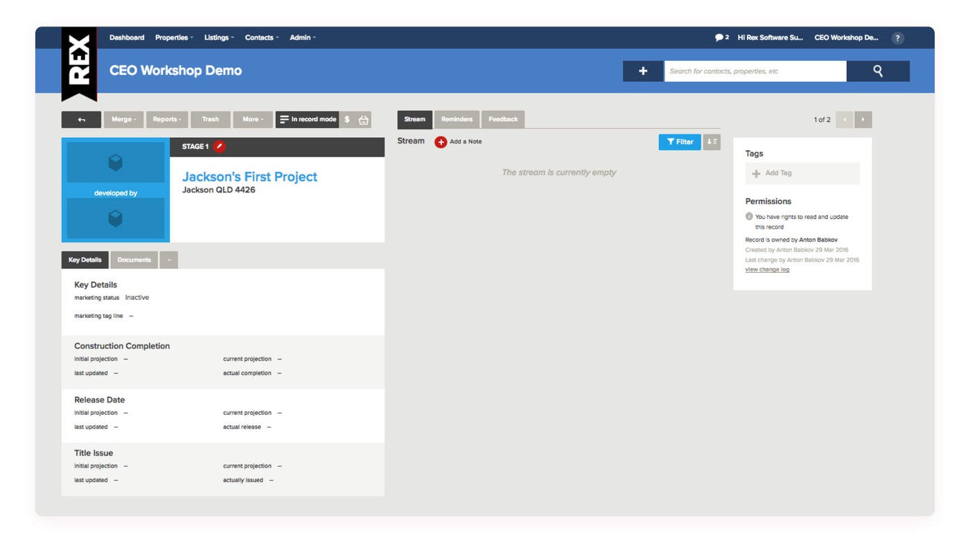Toggle the In record mode switch
The width and height of the screenshot is (970, 543).
click(x=307, y=120)
